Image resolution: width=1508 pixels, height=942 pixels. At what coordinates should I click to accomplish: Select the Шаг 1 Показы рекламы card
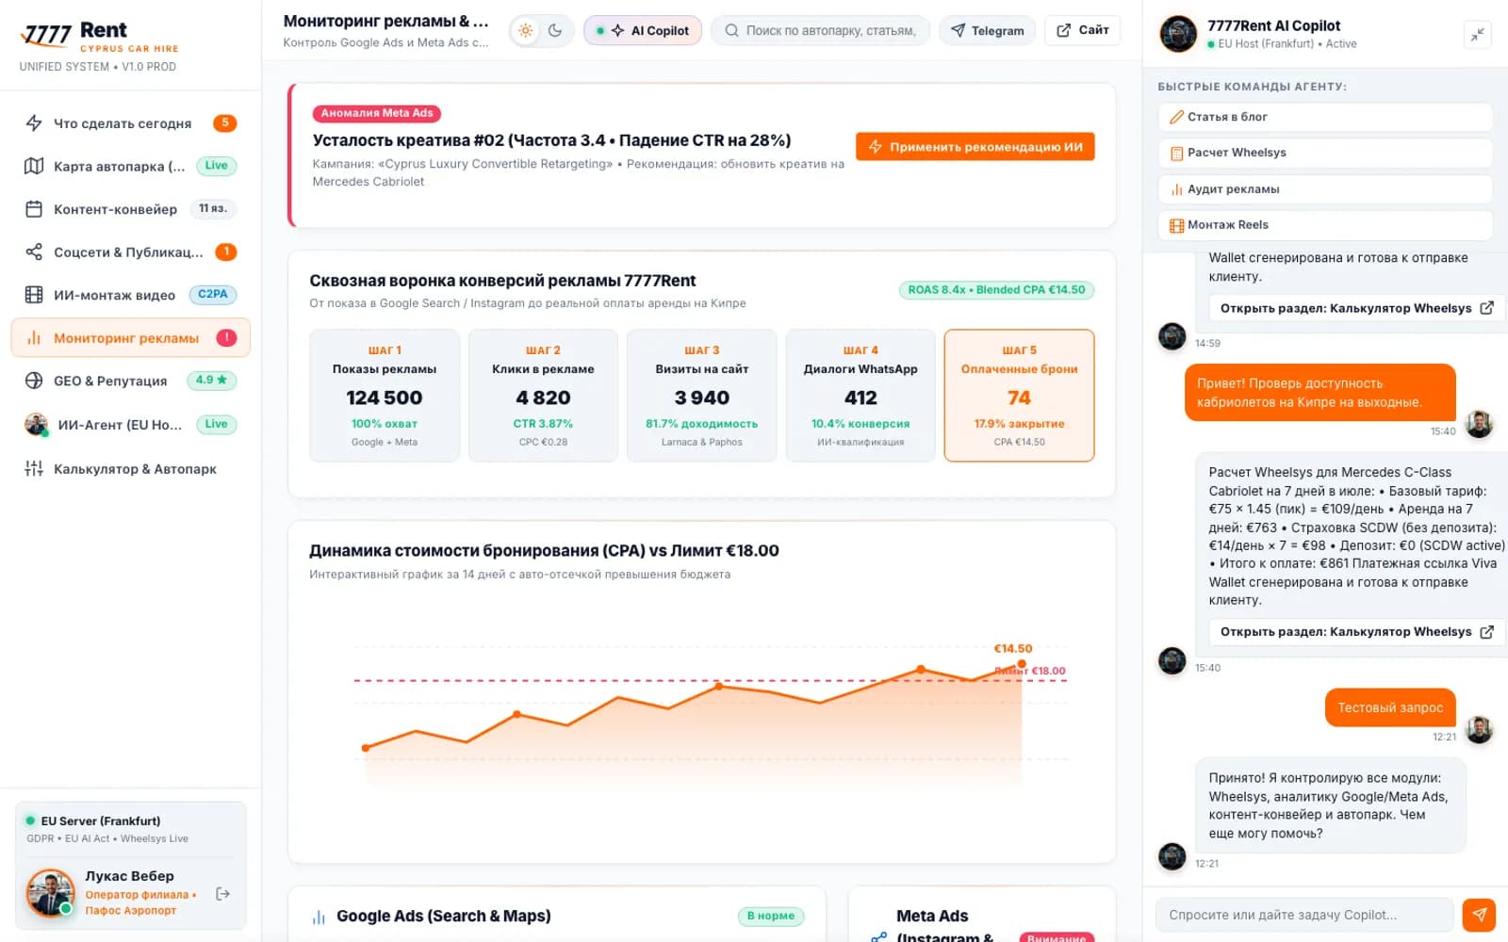(x=385, y=396)
